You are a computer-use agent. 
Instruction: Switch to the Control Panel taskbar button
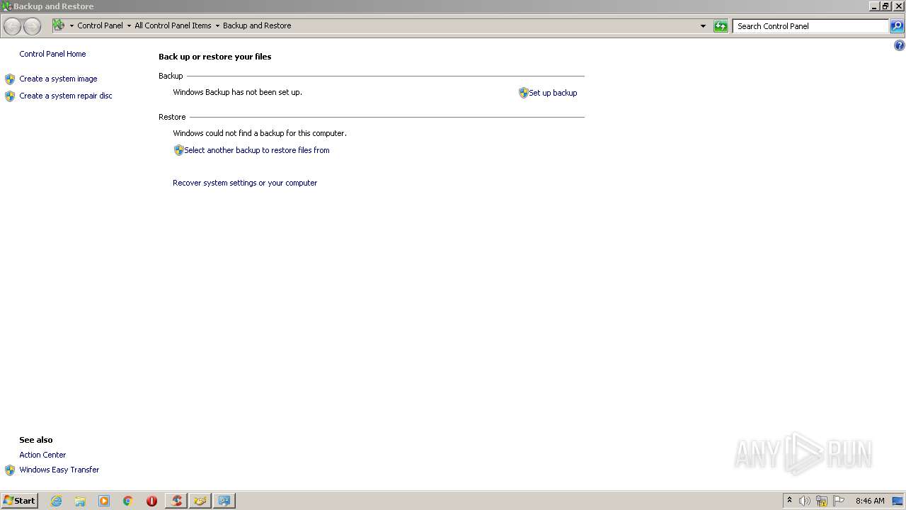point(224,501)
